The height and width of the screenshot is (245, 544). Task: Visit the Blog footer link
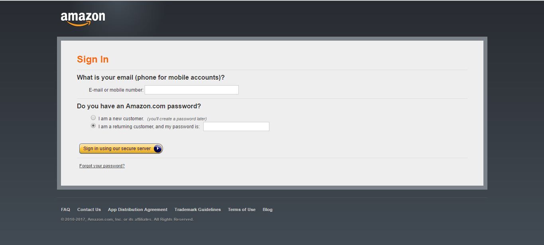click(x=267, y=210)
